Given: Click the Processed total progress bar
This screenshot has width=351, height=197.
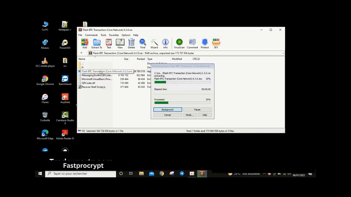Looking at the screenshot, I should (183, 103).
